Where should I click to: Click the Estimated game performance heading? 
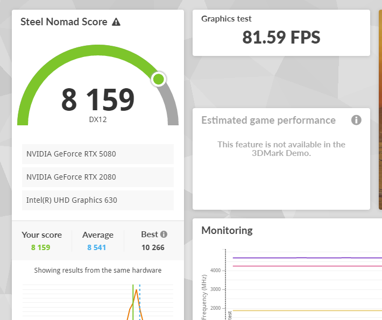pyautogui.click(x=268, y=120)
